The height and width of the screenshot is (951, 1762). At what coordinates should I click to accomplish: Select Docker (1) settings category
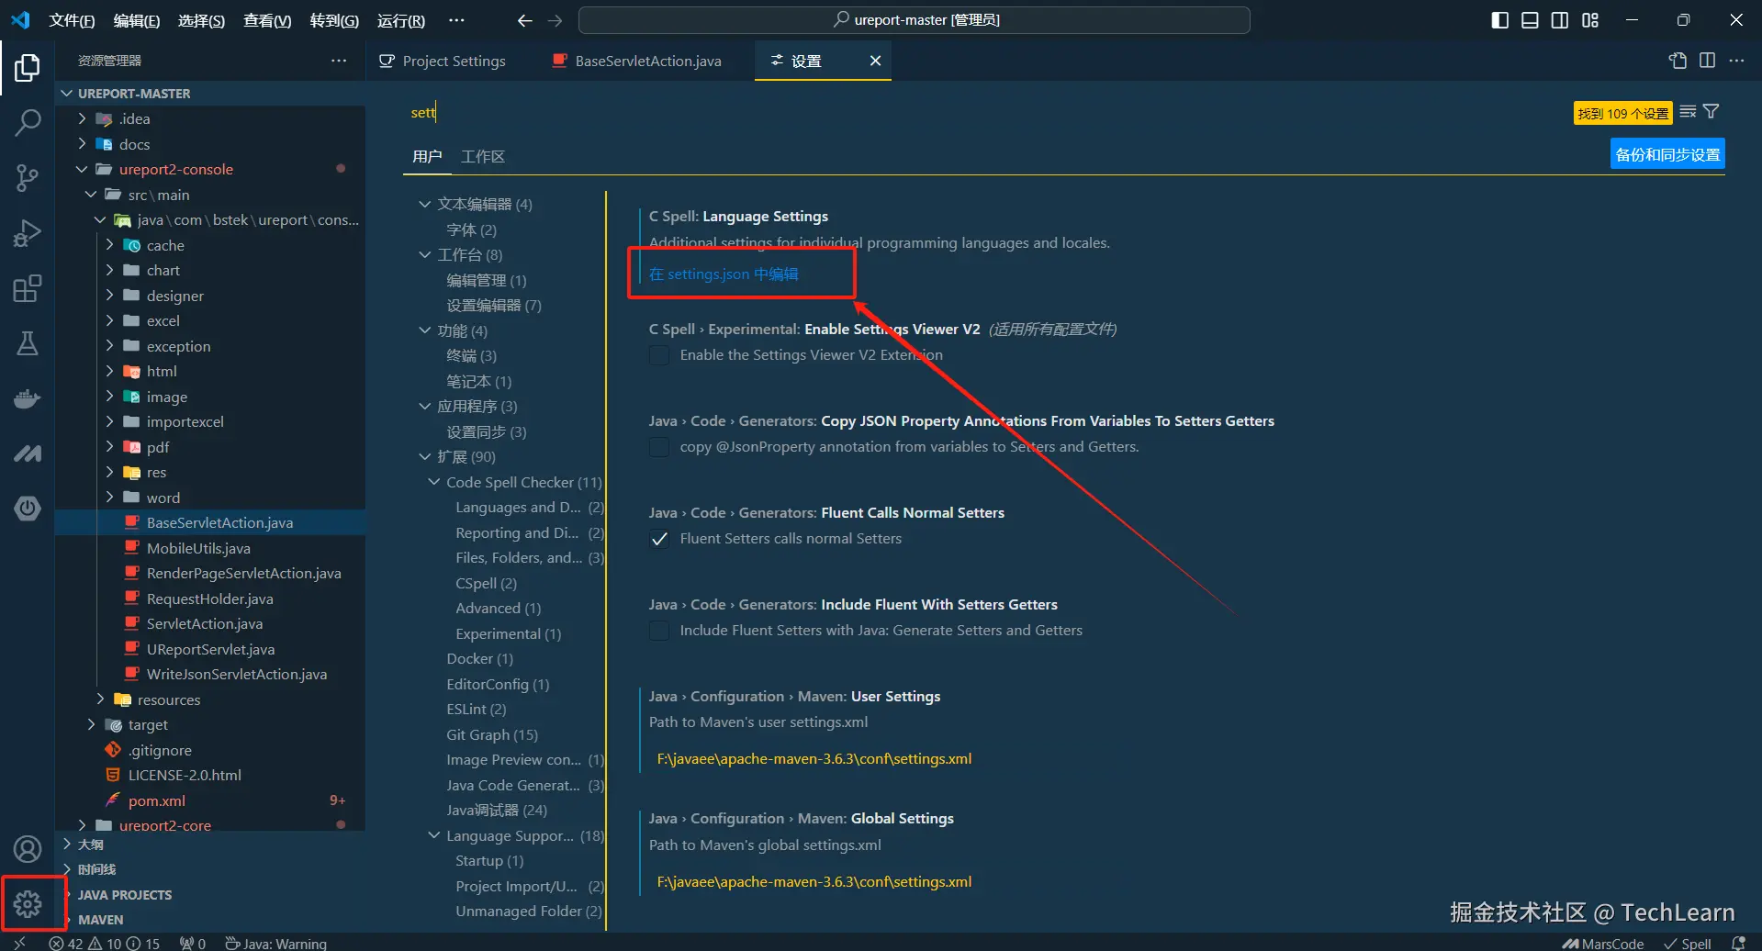tap(479, 659)
